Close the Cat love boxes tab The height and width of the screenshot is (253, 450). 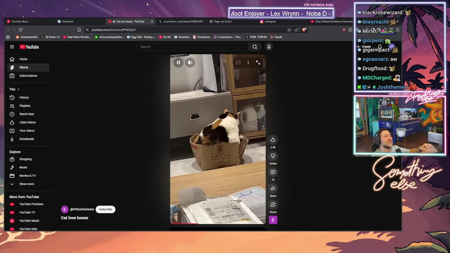(x=152, y=21)
